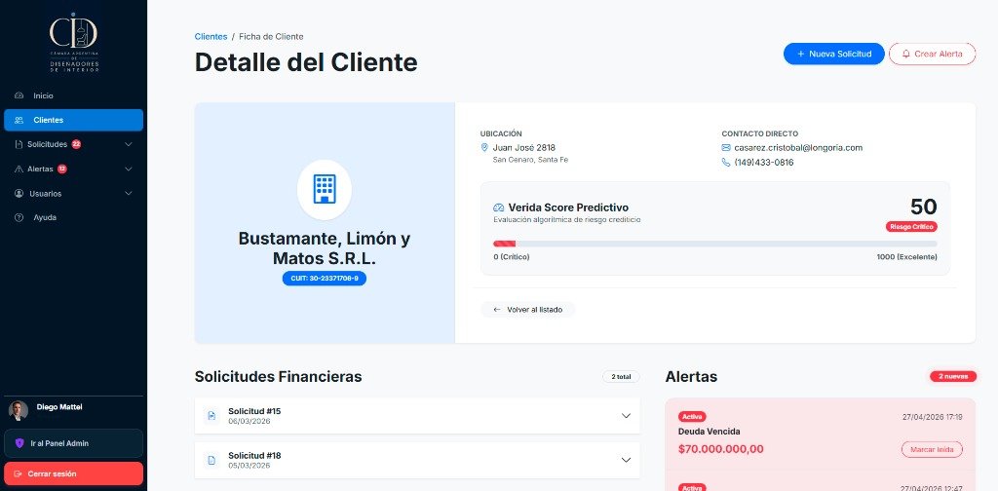Expand Solicitud #15 details chevron
998x491 pixels.
[x=626, y=416]
